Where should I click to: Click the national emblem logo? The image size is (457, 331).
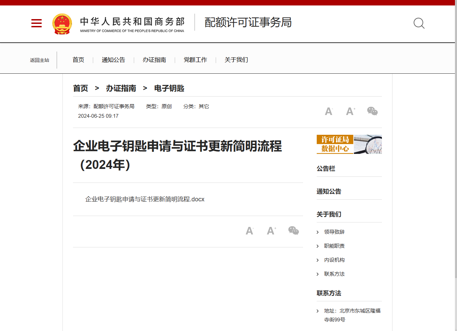(x=62, y=23)
